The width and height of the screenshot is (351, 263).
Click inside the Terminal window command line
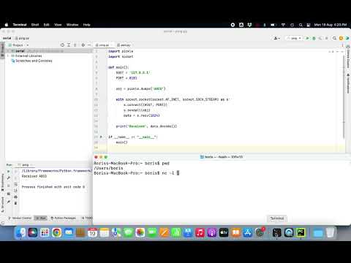(x=178, y=173)
